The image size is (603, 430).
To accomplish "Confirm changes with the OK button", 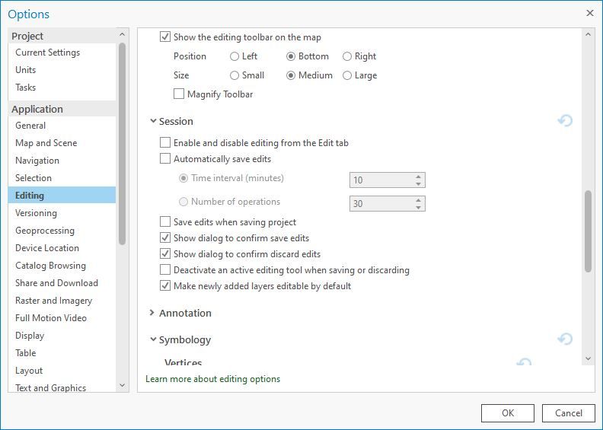I will pyautogui.click(x=508, y=413).
